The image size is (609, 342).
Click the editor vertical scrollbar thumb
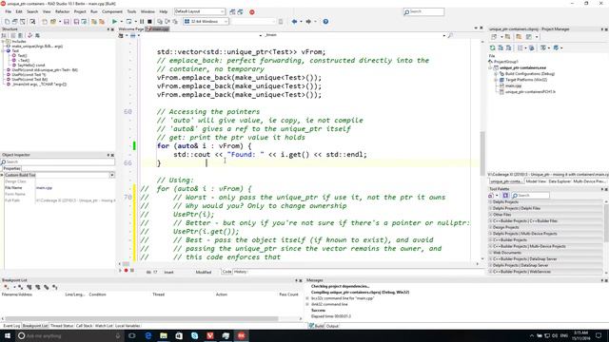coord(482,153)
